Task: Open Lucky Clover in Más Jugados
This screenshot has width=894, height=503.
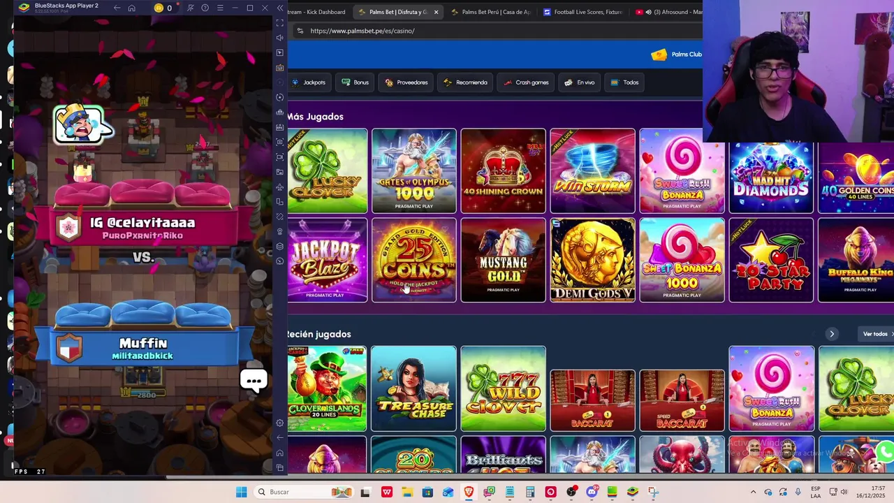Action: pos(327,170)
